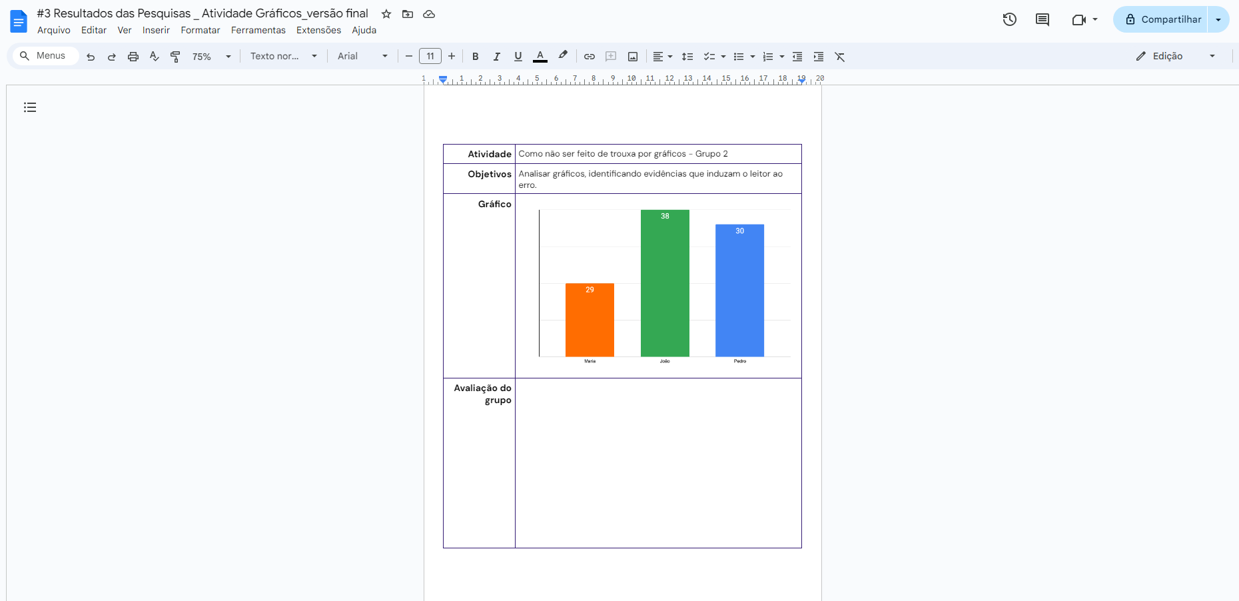Expand bulleted list options arrow
Image resolution: width=1239 pixels, height=601 pixels.
(753, 57)
